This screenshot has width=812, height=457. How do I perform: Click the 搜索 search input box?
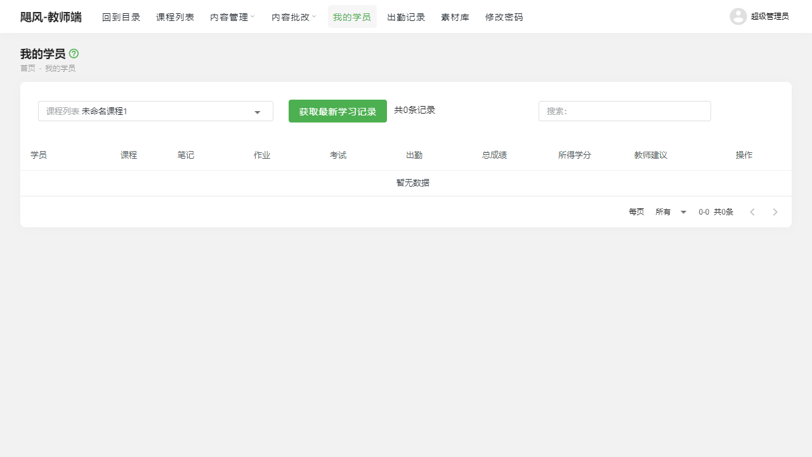(624, 111)
